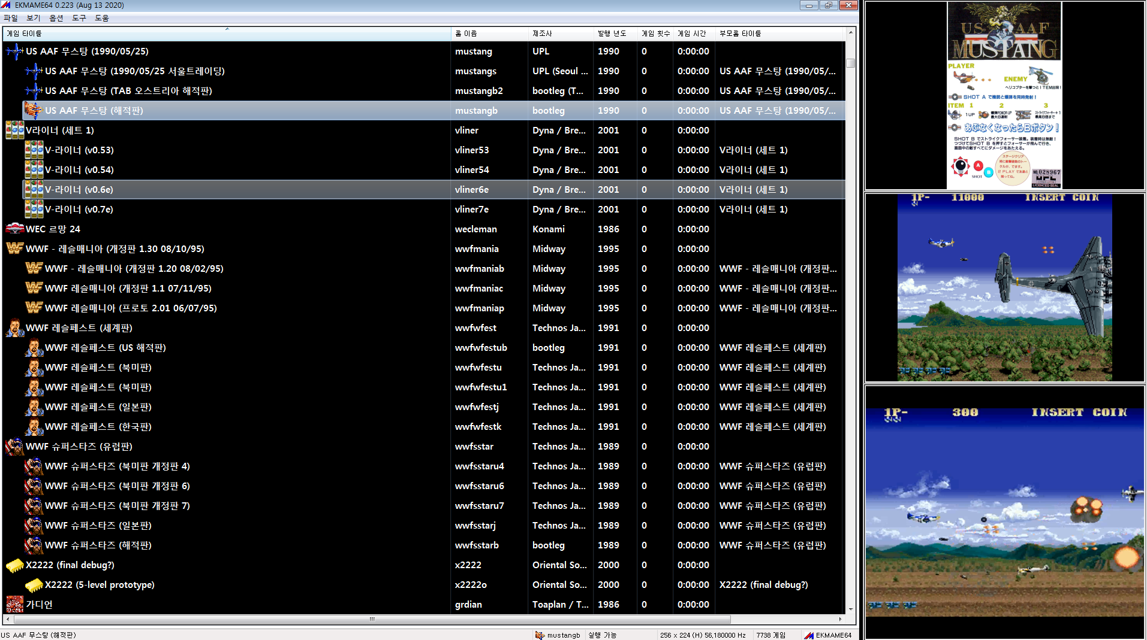This screenshot has height=640, width=1147.
Task: Click the slot icon of V-라이너 (v0.53)
Action: [x=34, y=150]
